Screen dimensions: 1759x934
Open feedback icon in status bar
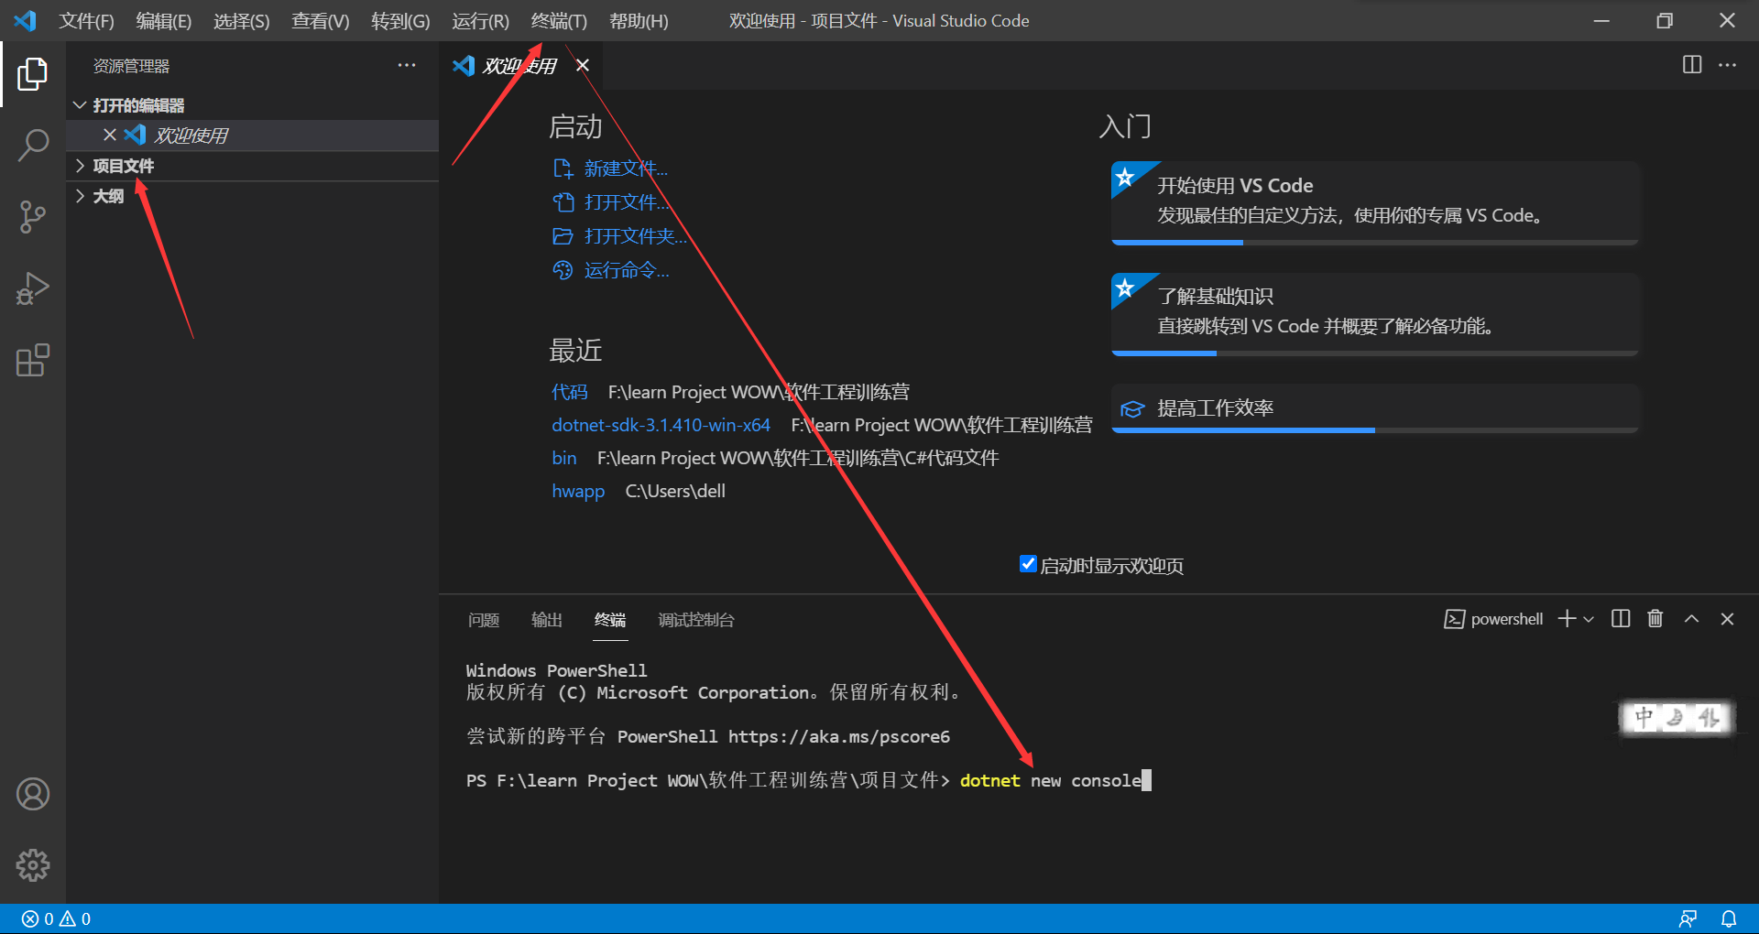[x=1688, y=918]
